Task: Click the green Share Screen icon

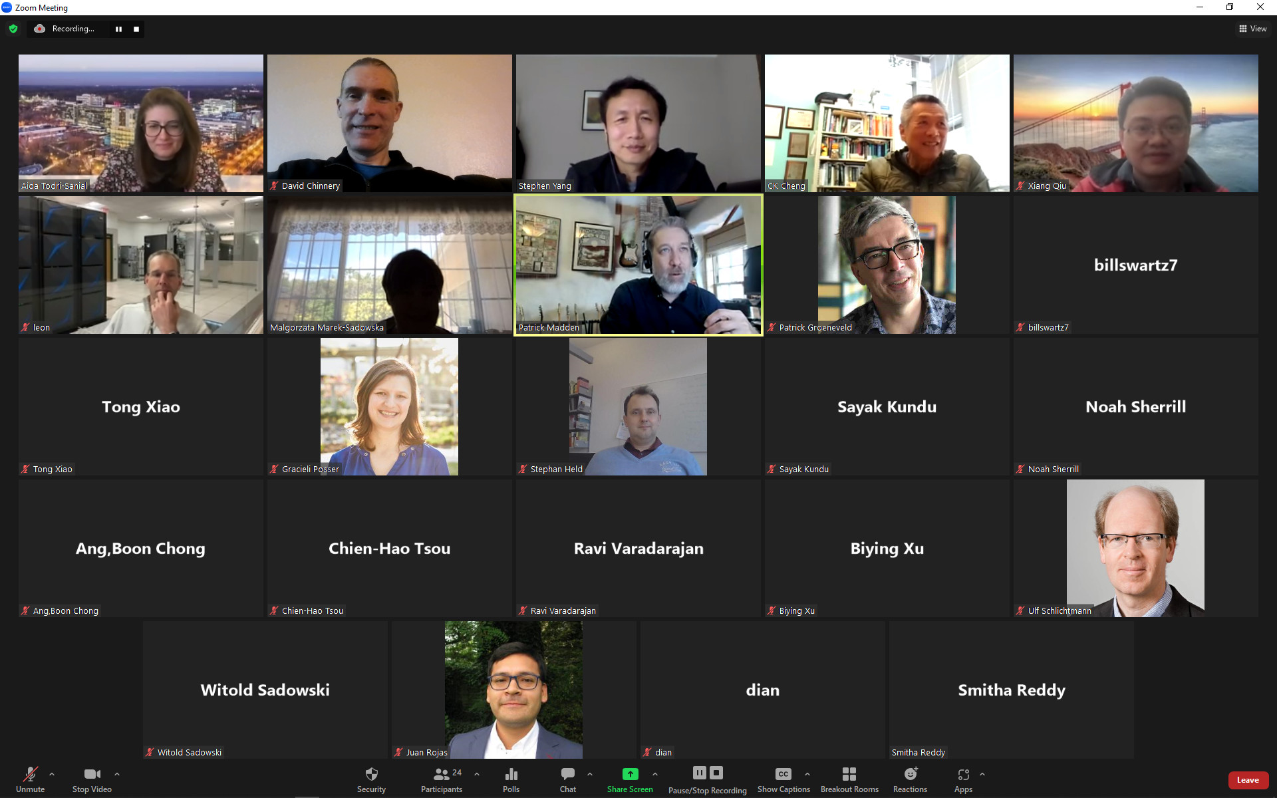Action: (630, 774)
